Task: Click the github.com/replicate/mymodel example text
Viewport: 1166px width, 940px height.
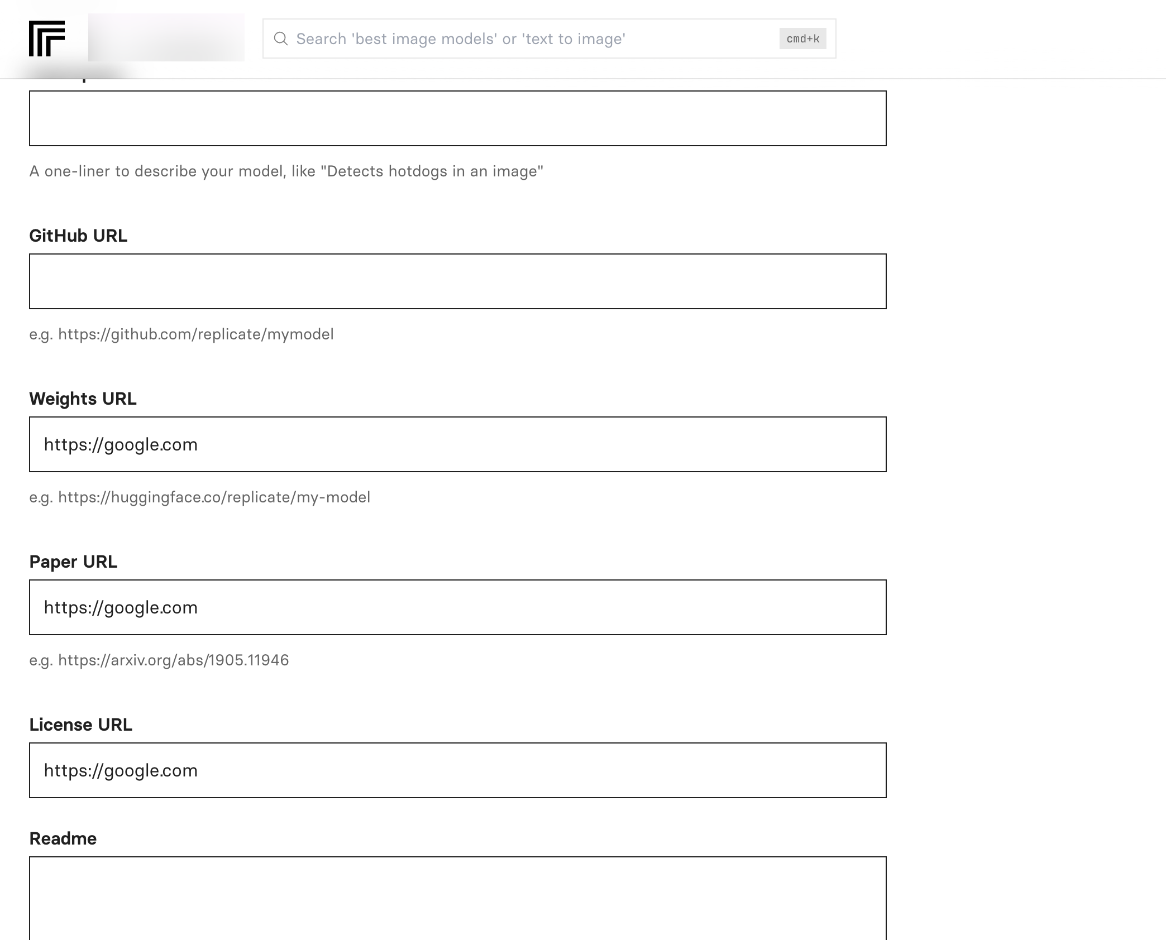Action: pyautogui.click(x=181, y=334)
